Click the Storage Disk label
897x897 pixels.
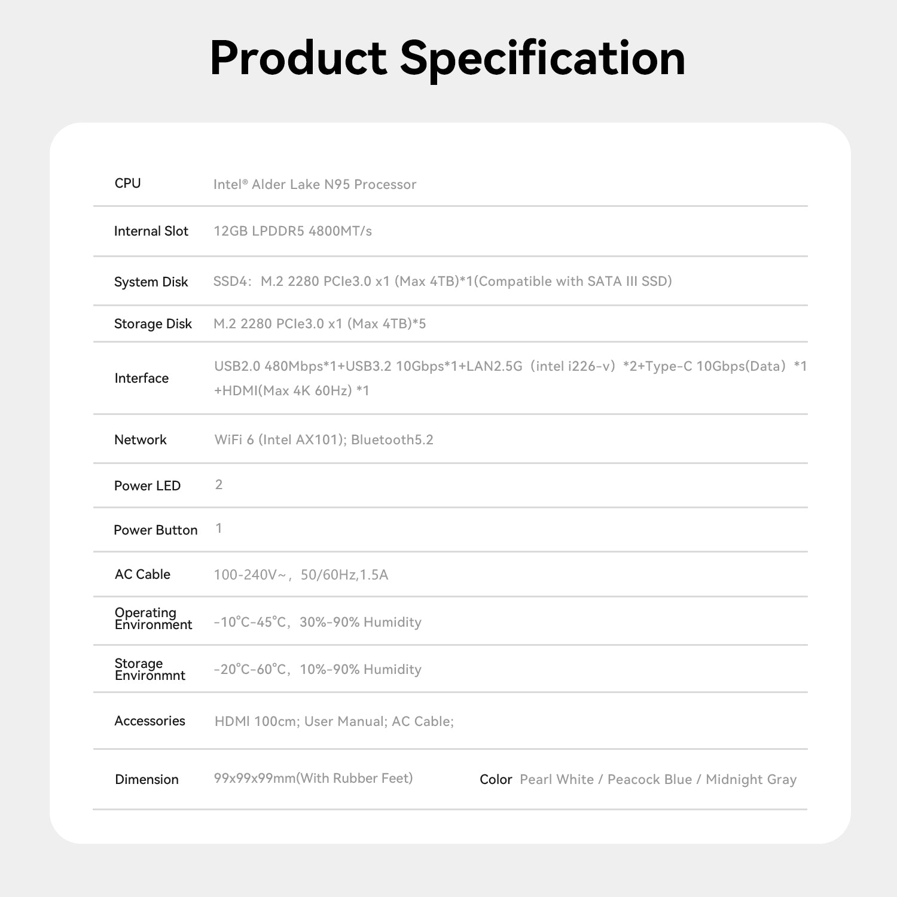tap(152, 324)
